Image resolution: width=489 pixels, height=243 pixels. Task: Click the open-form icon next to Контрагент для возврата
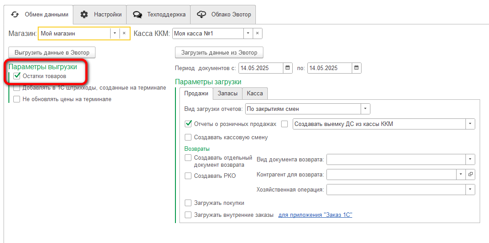tap(470, 174)
